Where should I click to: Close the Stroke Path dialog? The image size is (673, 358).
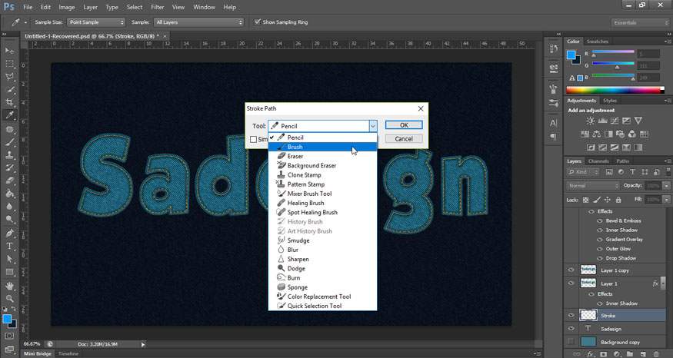[421, 108]
